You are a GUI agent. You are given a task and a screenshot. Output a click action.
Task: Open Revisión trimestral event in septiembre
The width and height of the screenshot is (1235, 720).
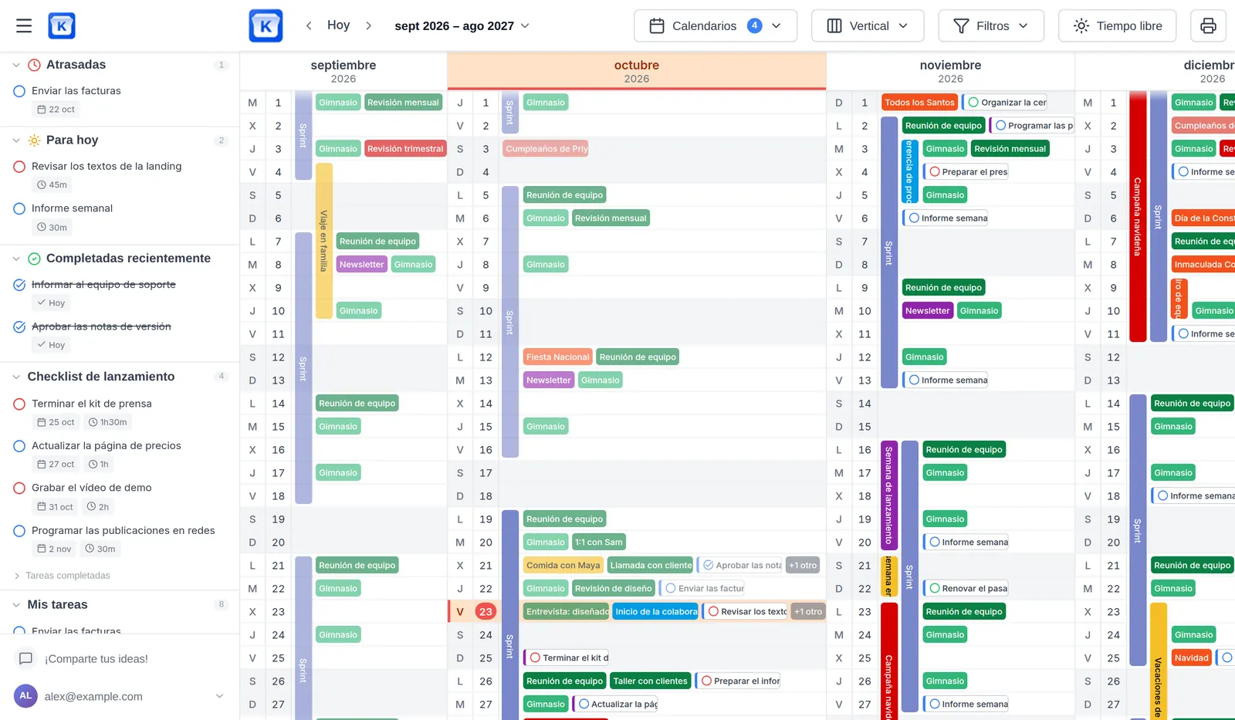click(405, 149)
